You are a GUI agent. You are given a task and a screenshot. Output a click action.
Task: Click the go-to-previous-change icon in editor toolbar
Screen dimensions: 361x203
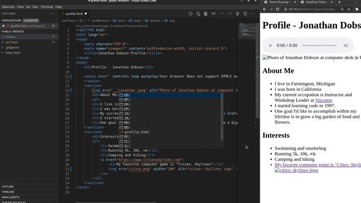coord(214,14)
